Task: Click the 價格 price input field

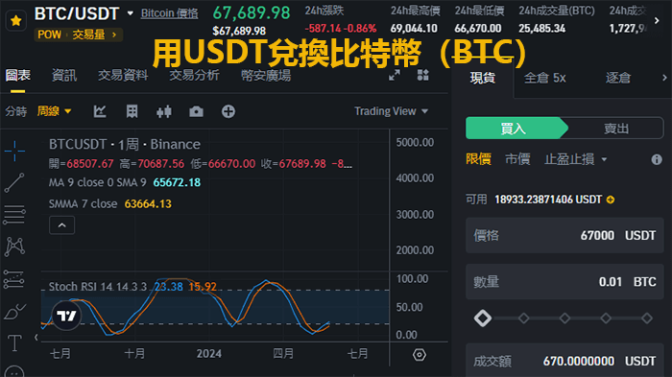Action: point(564,235)
